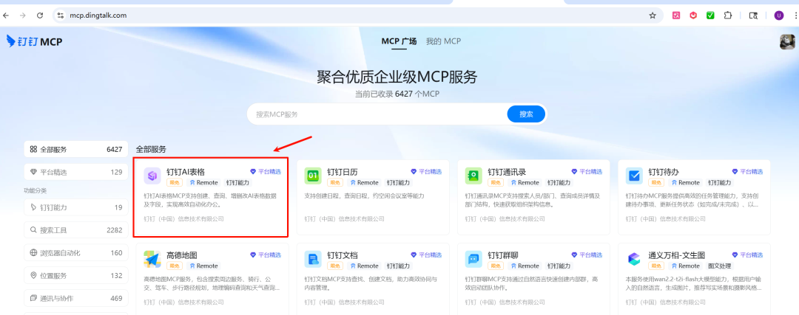
Task: Open the browser side panel search icon
Action: 753,15
